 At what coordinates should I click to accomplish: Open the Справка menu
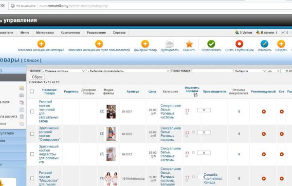pos(119,33)
